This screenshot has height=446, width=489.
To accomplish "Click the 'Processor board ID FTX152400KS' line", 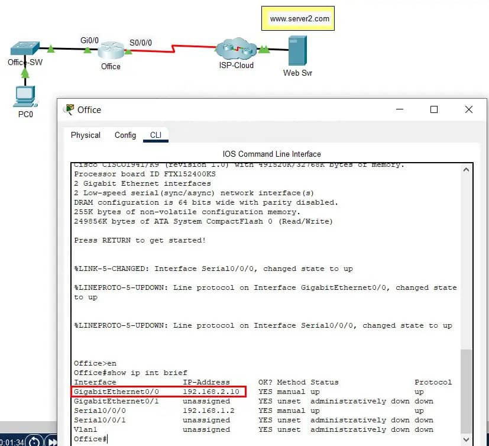I will click(145, 174).
